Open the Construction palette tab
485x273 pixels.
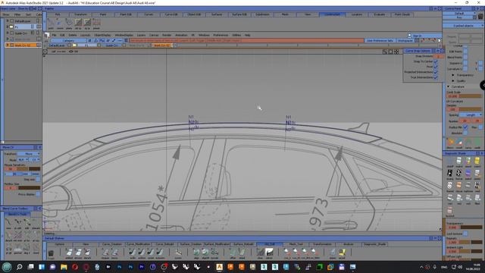[332, 14]
